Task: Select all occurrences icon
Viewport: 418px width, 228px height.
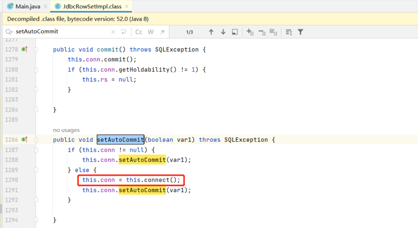Action: click(274, 32)
